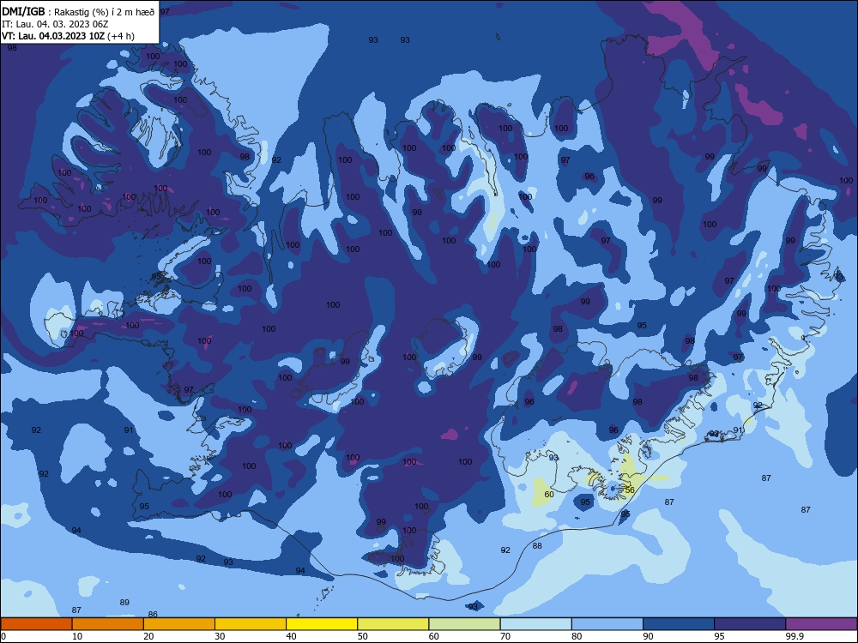Screen dimensions: 858x643
Task: Click the '60' value on the yellow map patch
Action: [549, 495]
